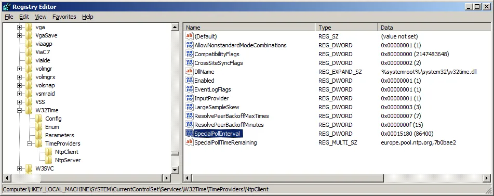Click the volmgrx folder icon
494x196 pixels.
[29, 77]
